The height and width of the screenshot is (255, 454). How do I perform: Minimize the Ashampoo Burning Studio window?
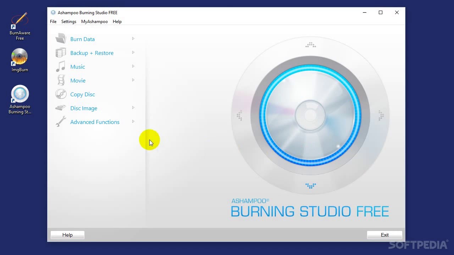(364, 12)
